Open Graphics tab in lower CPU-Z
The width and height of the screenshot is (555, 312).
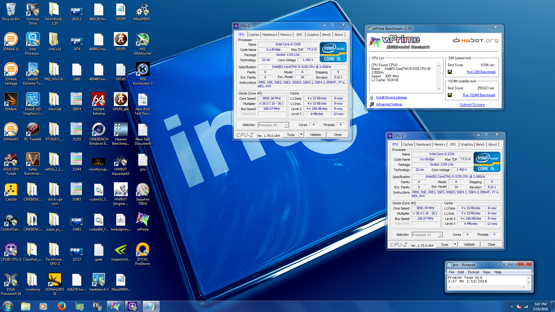(x=467, y=144)
